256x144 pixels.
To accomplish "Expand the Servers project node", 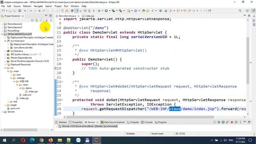I will pyautogui.click(x=2, y=112).
